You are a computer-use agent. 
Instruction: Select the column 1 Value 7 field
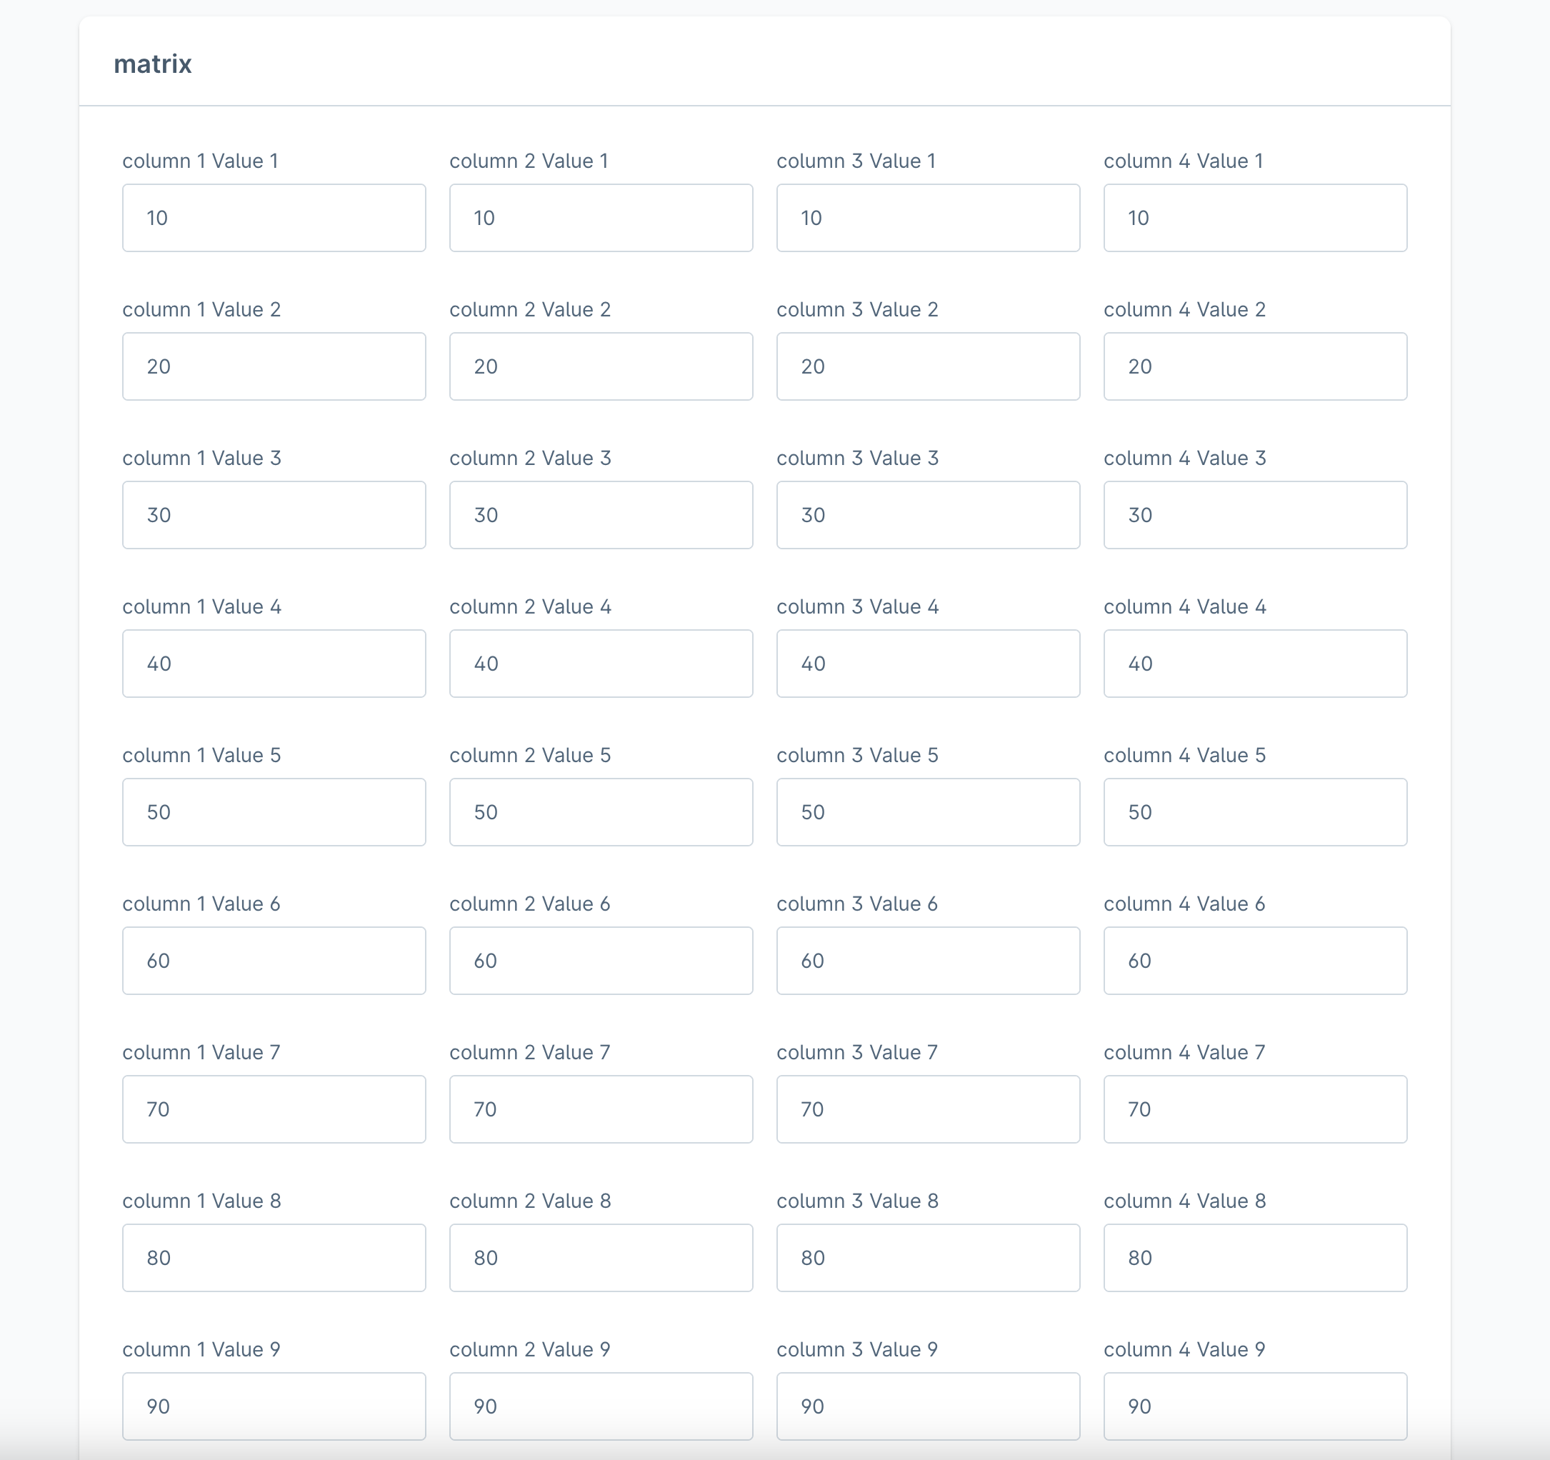click(x=274, y=1109)
